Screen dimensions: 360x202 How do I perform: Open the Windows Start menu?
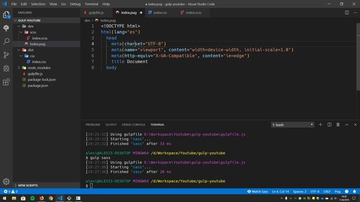[4, 198]
